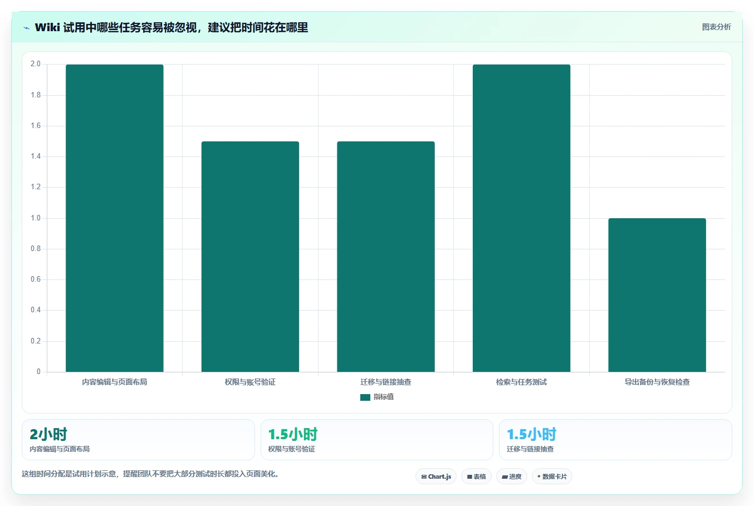
Task: Select the 检索与任务测试 bar
Action: pos(521,218)
